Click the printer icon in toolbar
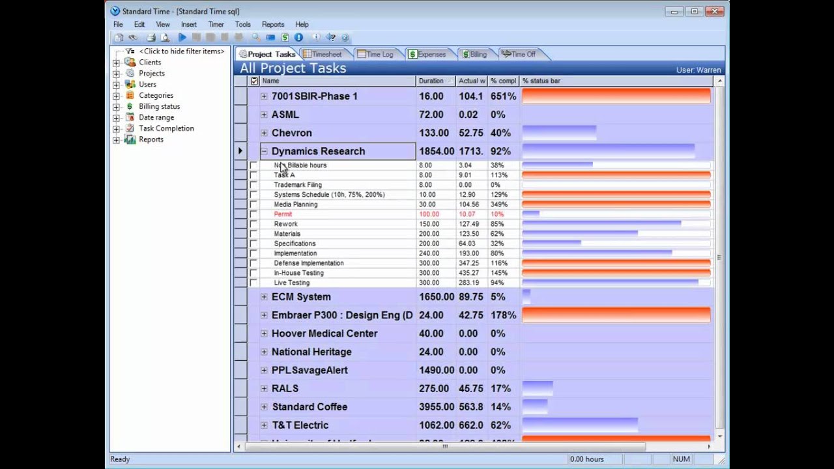The width and height of the screenshot is (834, 469). tap(151, 38)
